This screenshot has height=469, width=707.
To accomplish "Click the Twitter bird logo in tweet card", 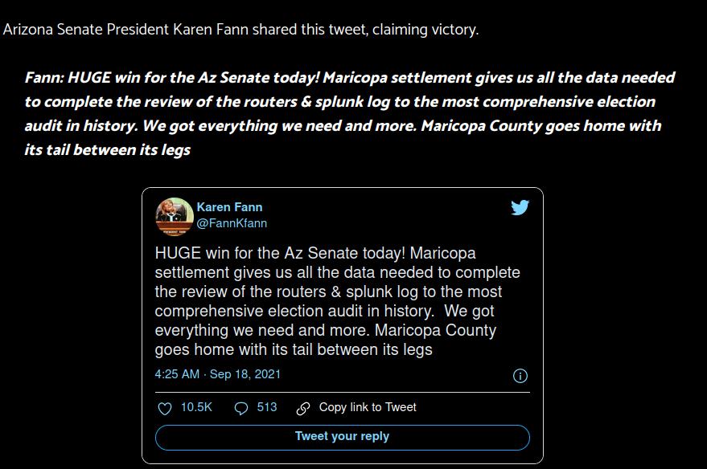I will coord(520,207).
